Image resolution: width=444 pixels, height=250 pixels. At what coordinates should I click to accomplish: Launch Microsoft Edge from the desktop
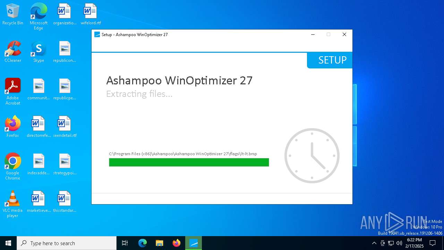[x=39, y=16]
